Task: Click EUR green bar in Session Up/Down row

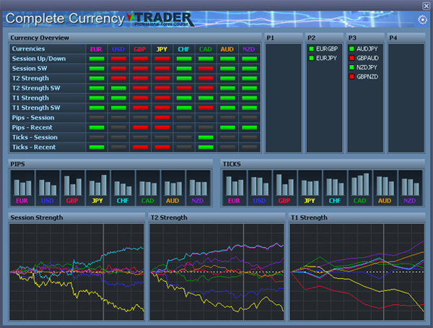Action: coord(97,59)
